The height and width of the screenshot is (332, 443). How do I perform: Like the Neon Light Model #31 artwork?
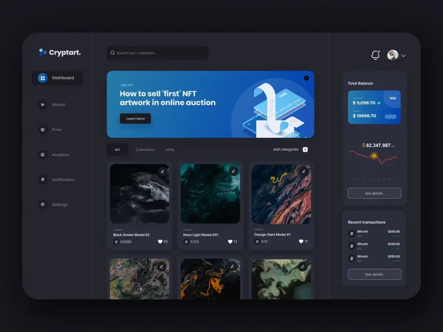coord(231,241)
